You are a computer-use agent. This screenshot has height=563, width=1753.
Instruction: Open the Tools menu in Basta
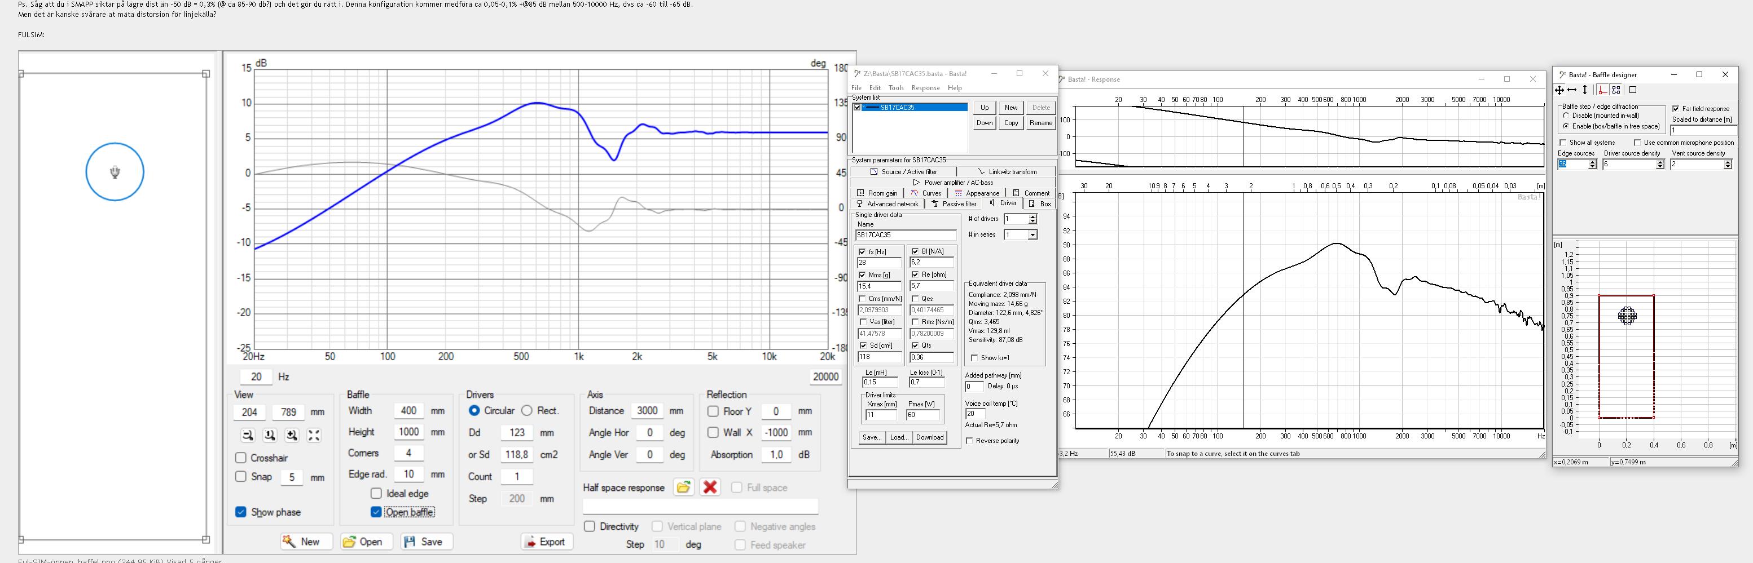pos(896,88)
